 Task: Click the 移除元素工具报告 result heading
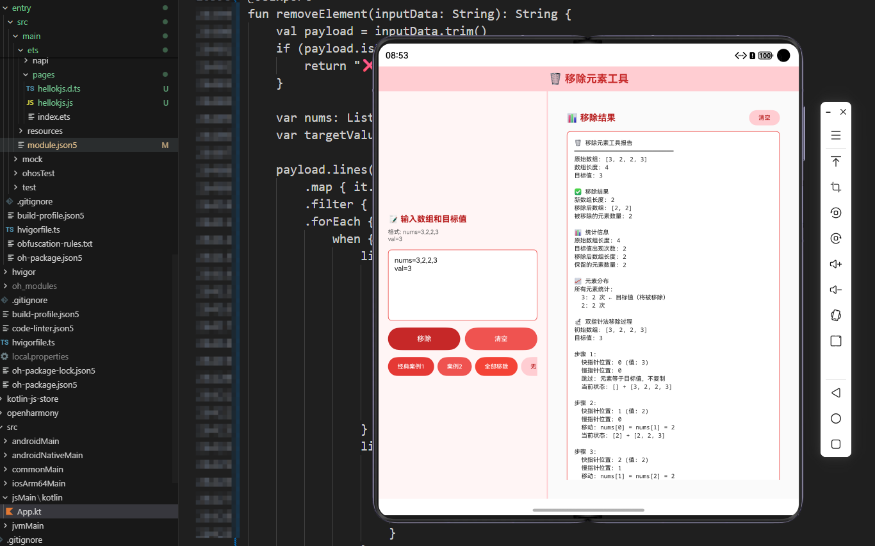pos(609,143)
